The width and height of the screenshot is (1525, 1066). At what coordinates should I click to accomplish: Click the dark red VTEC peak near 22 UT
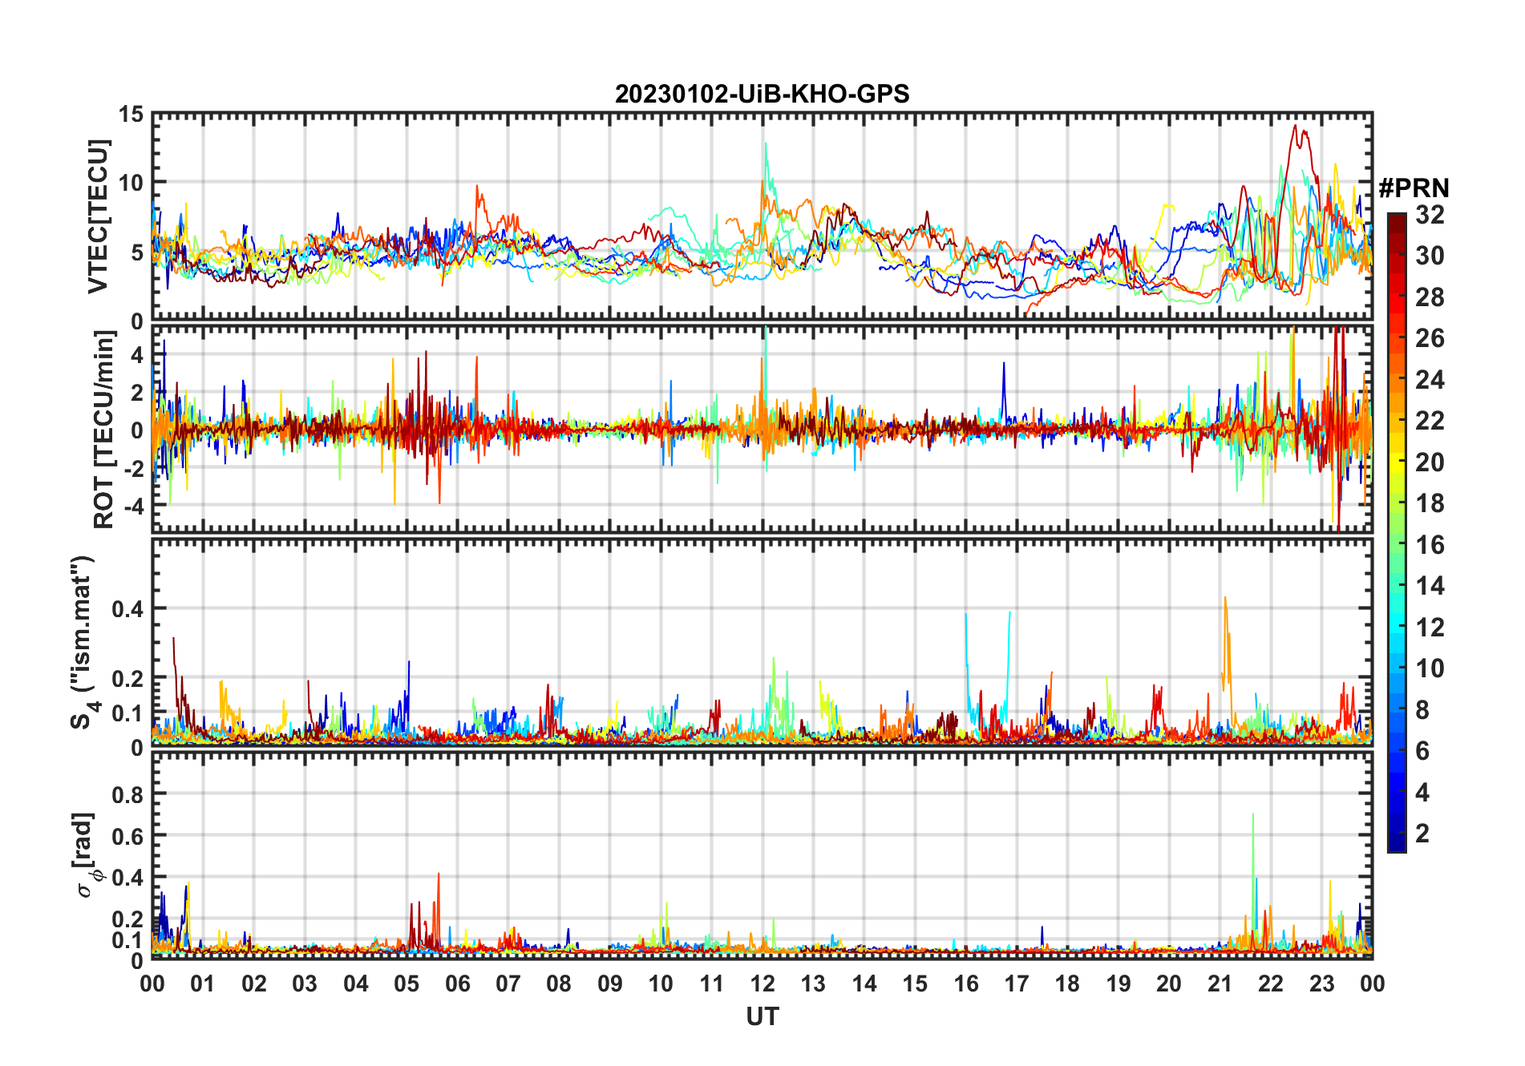[1295, 128]
